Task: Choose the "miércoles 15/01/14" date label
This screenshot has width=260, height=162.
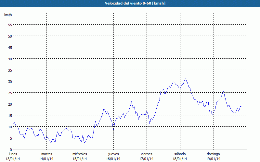Action: tap(80, 156)
